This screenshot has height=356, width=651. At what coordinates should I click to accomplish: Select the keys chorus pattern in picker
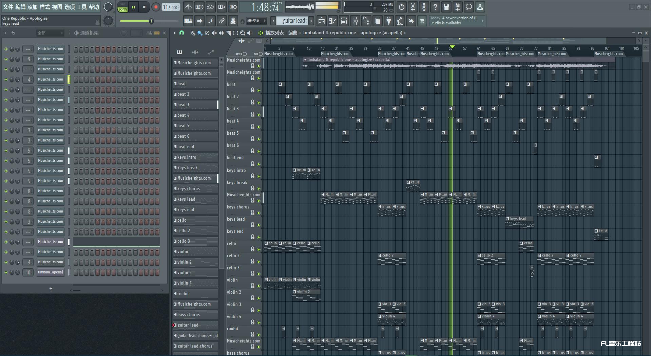195,189
